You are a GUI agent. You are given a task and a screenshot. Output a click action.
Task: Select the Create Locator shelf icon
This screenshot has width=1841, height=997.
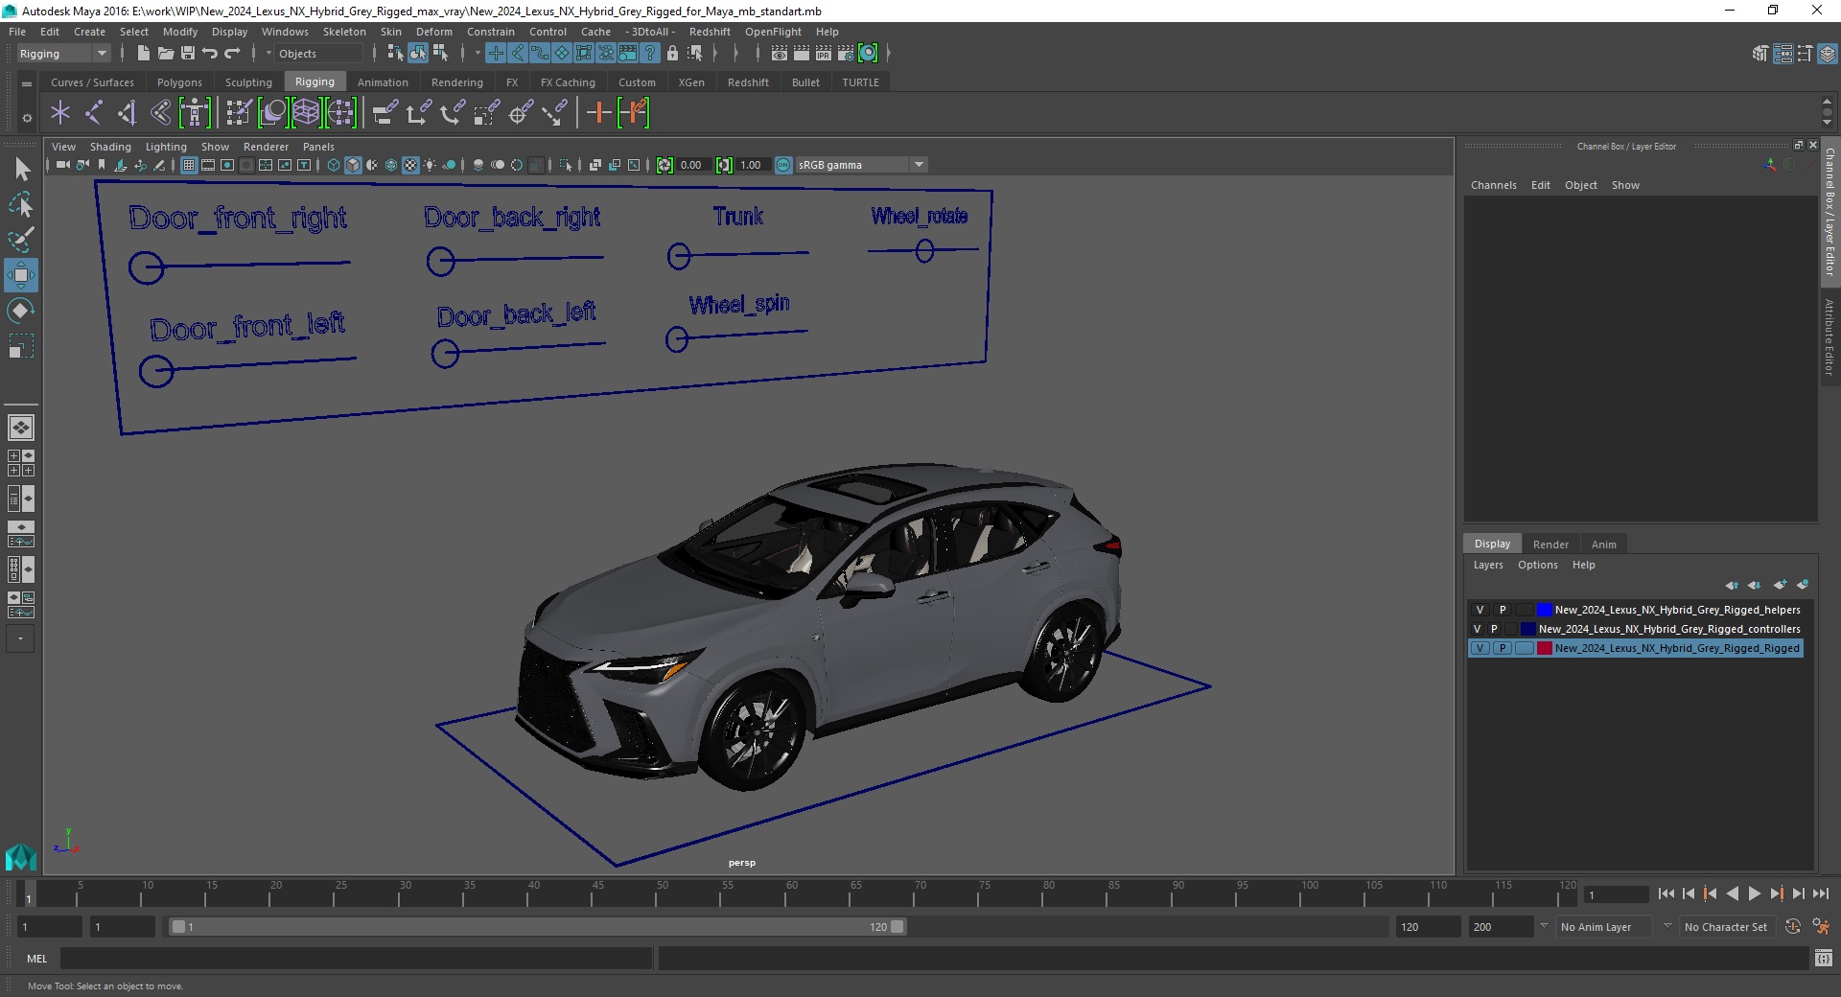tap(60, 113)
